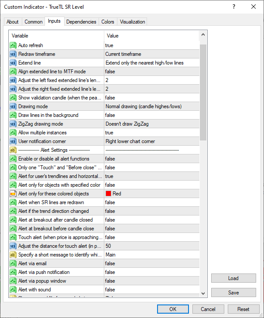Screen dimensions: 264x318
Task: Click the scrollbar down arrow
Action: [x=203, y=294]
